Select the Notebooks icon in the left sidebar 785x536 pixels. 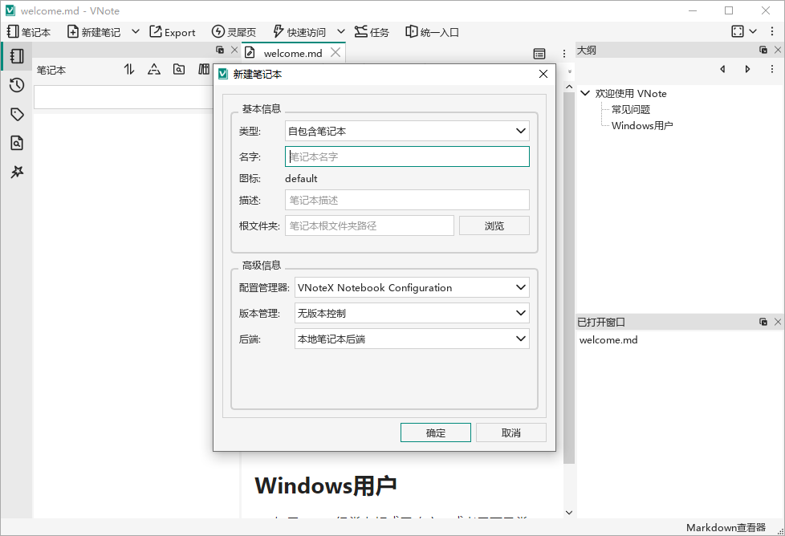[x=16, y=56]
